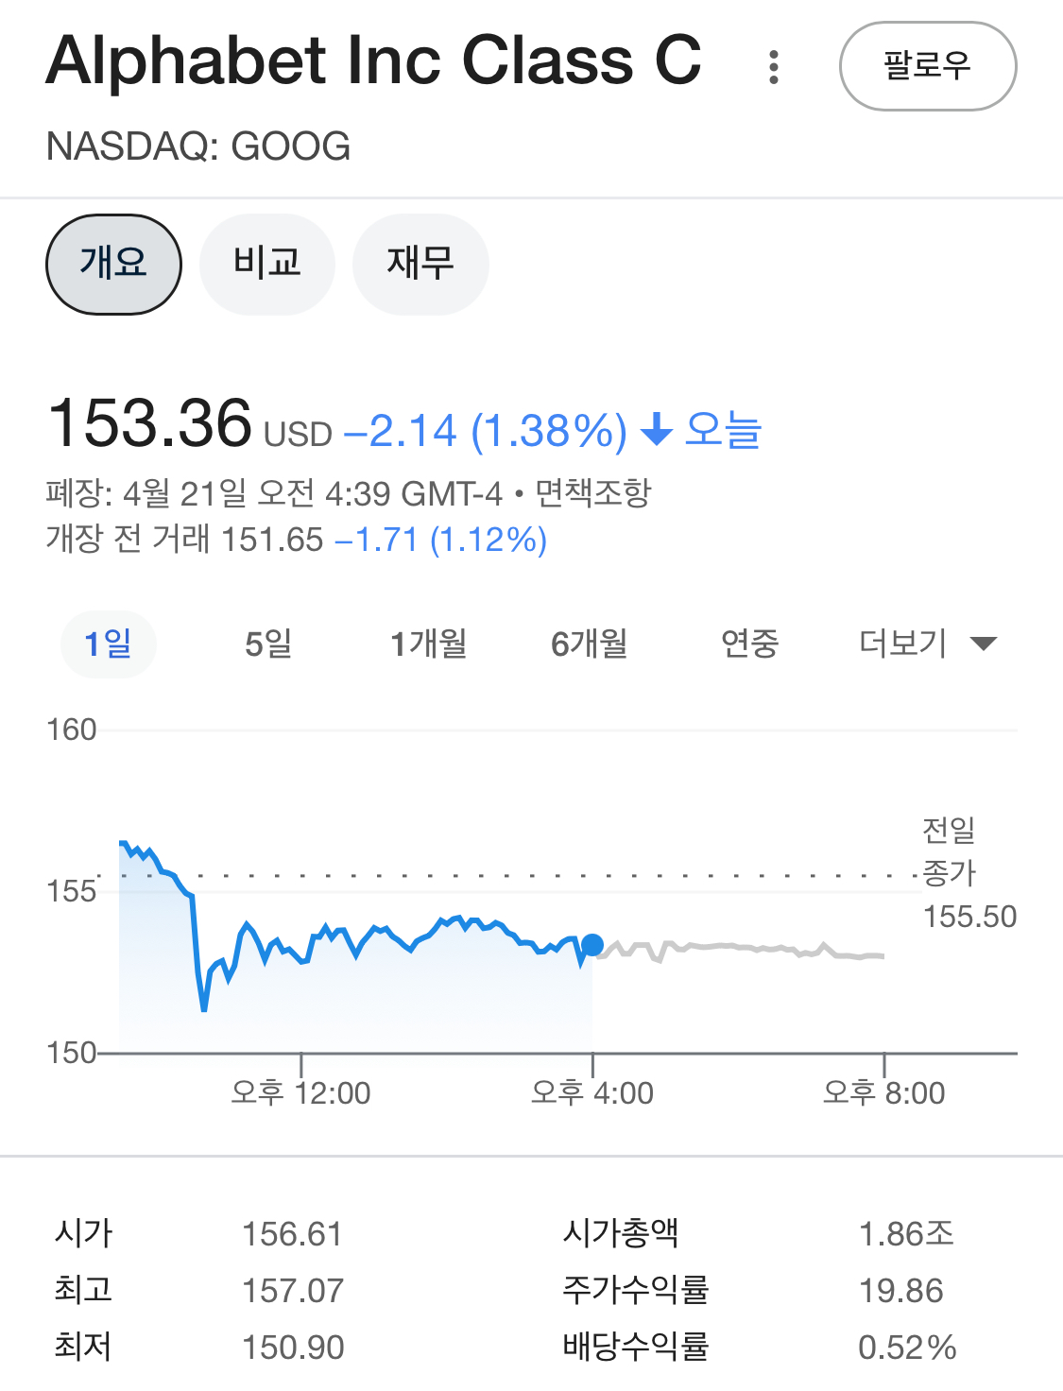This screenshot has height=1391, width=1063.
Task: Click the dropdown arrow beside 더보기
Action: [984, 644]
